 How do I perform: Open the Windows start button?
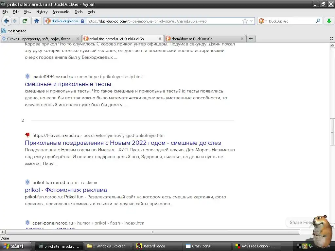click(15, 246)
